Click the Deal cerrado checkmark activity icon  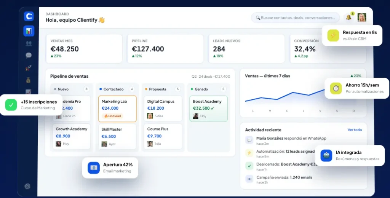(x=249, y=166)
